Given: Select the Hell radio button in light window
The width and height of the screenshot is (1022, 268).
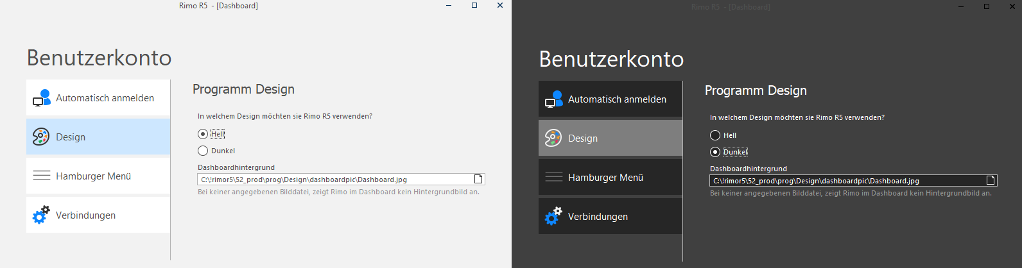Looking at the screenshot, I should point(203,134).
